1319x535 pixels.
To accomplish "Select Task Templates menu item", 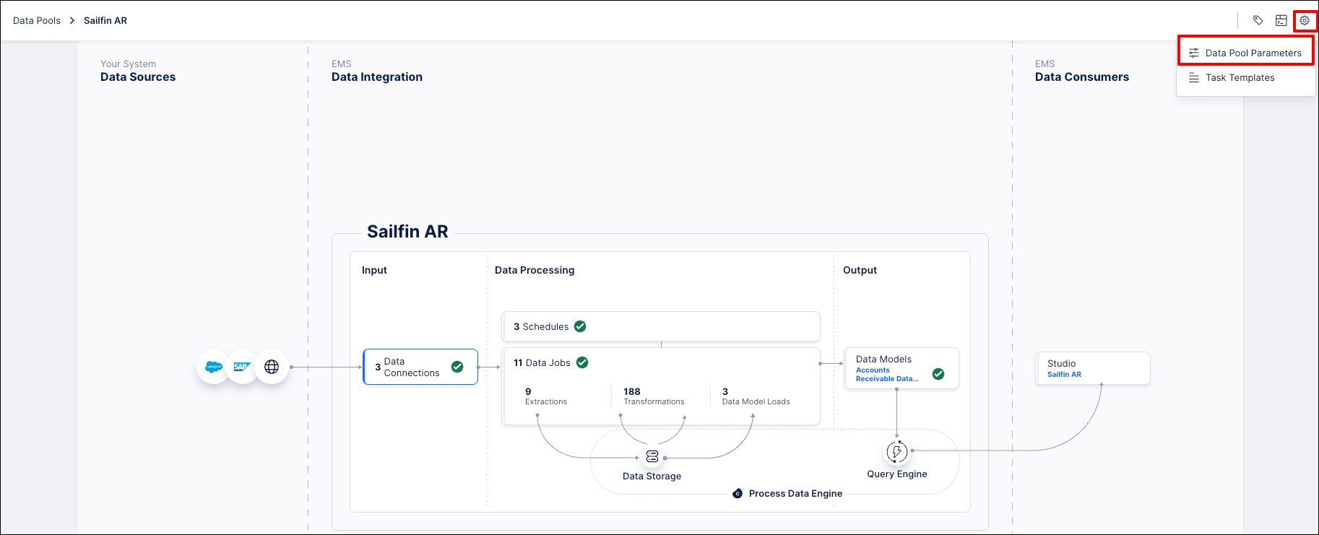I will click(1246, 78).
